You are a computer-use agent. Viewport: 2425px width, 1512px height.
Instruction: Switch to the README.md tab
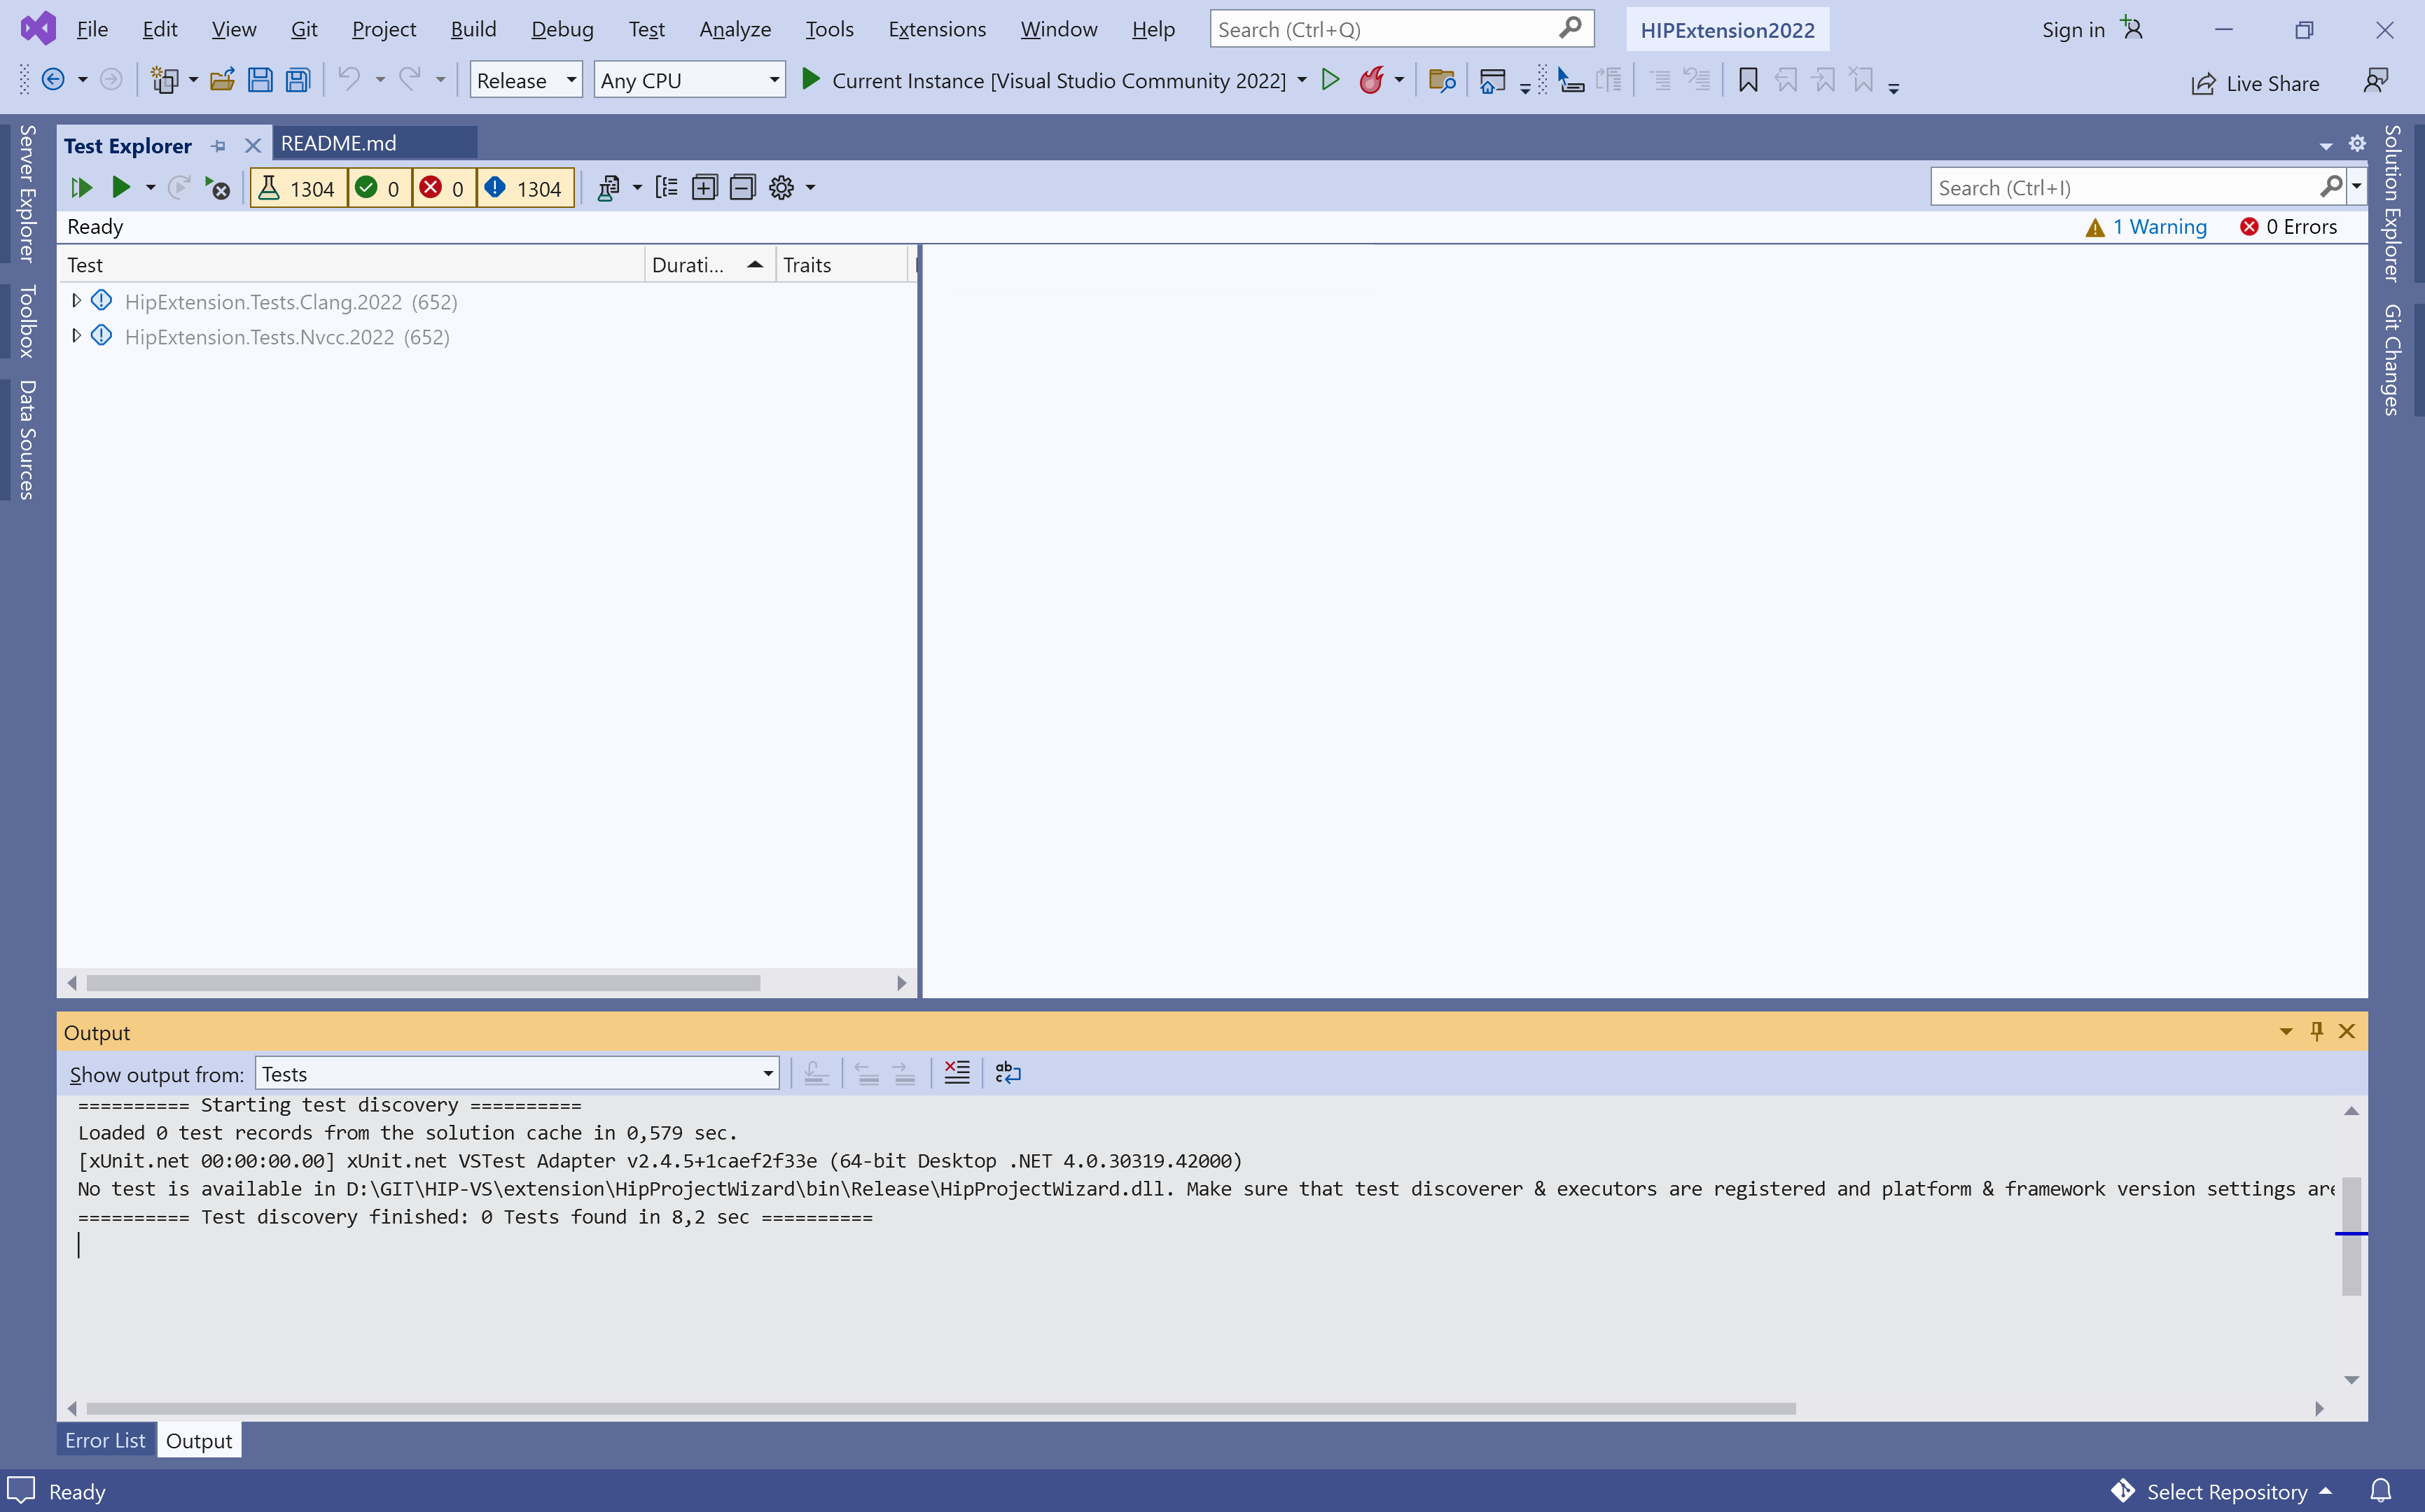click(339, 143)
